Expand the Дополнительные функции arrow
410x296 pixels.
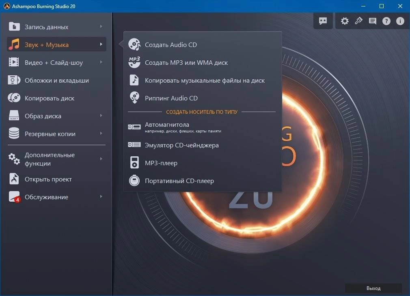point(101,159)
